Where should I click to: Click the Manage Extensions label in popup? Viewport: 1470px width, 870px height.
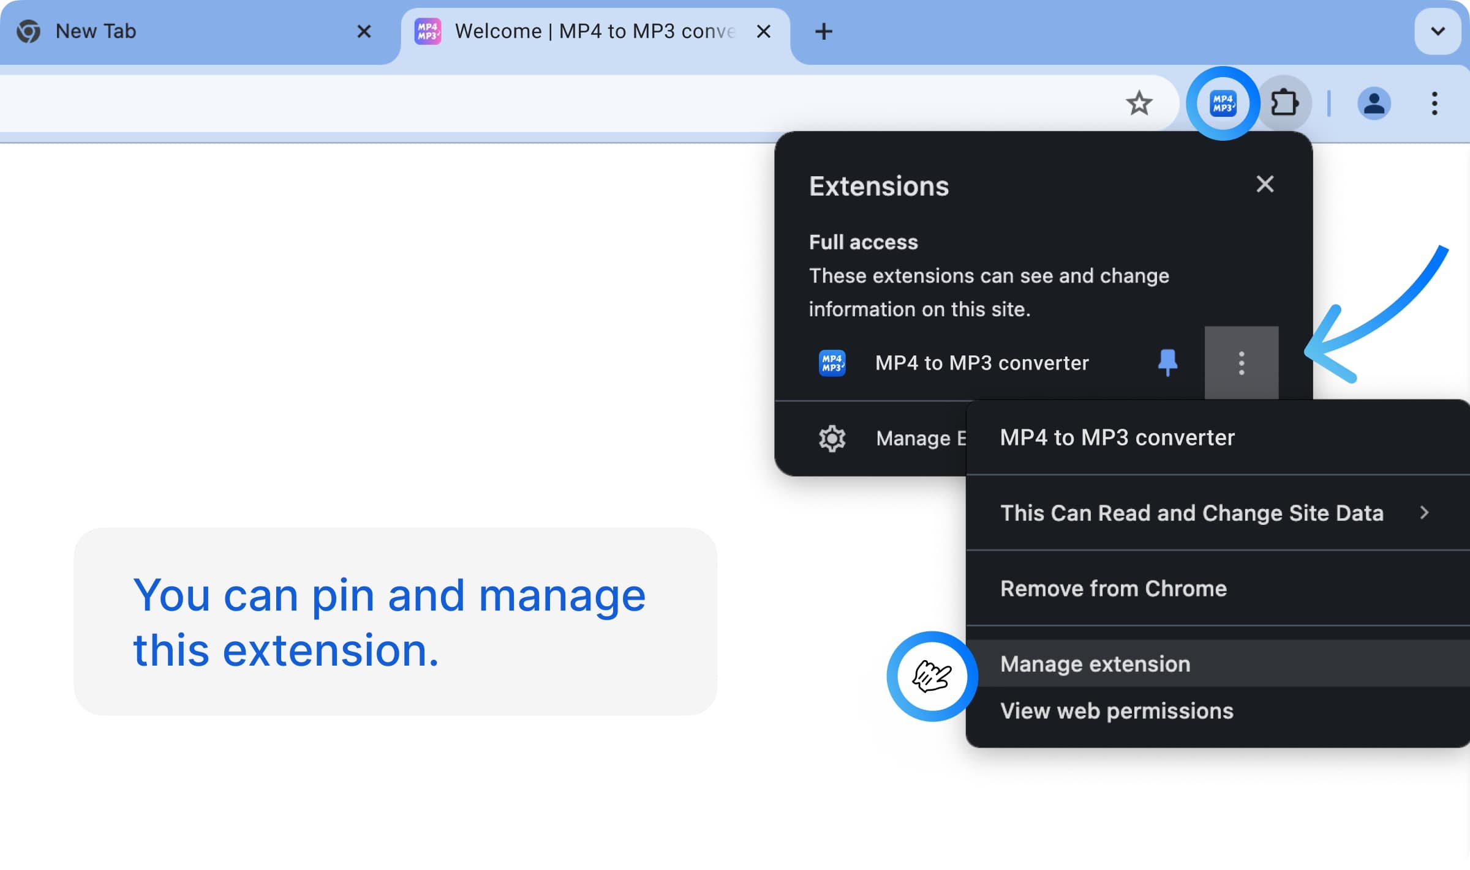click(921, 438)
